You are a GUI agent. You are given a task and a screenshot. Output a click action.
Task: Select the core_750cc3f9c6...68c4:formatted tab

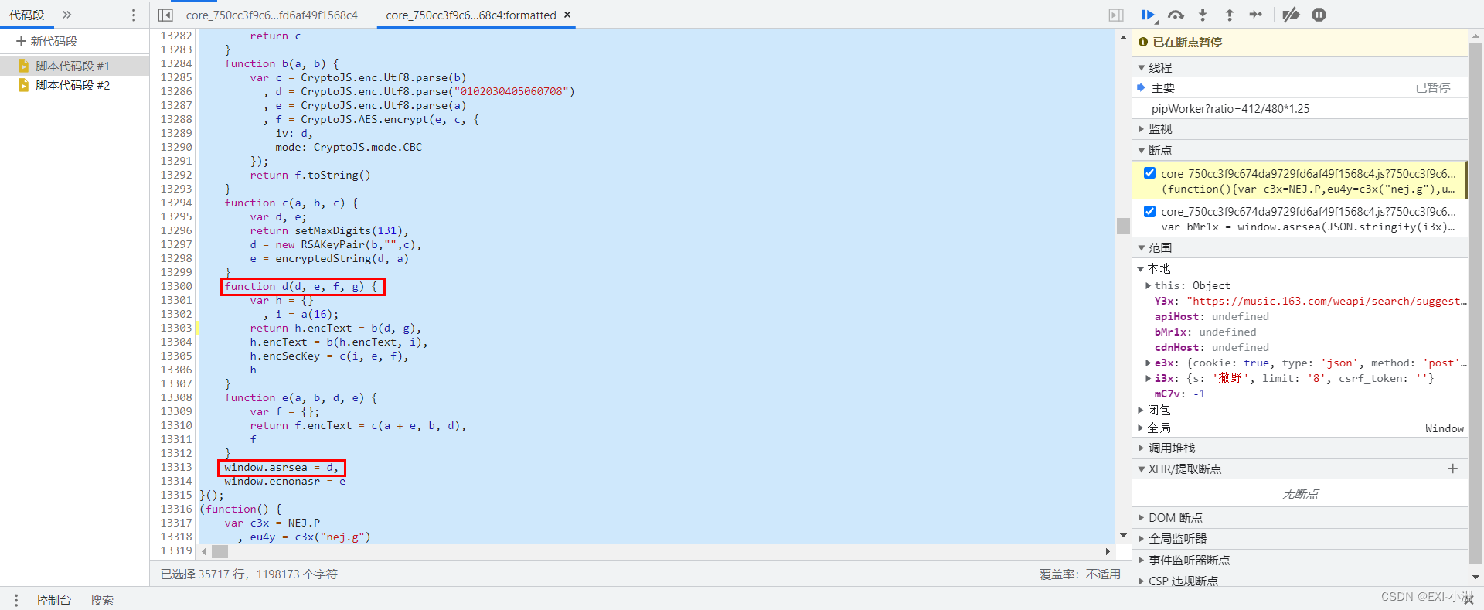pos(471,15)
